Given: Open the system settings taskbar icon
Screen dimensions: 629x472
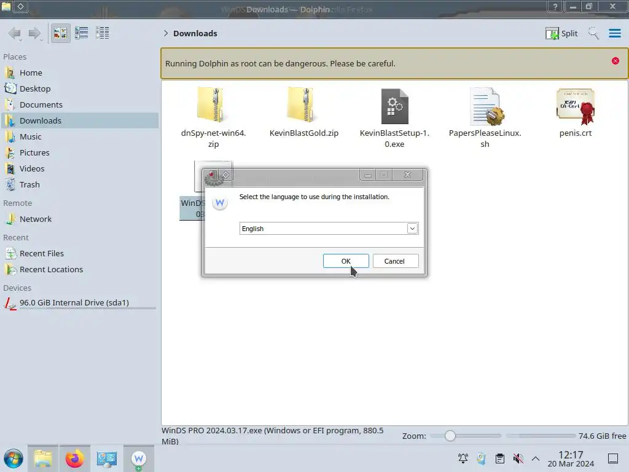Looking at the screenshot, I should point(107,458).
